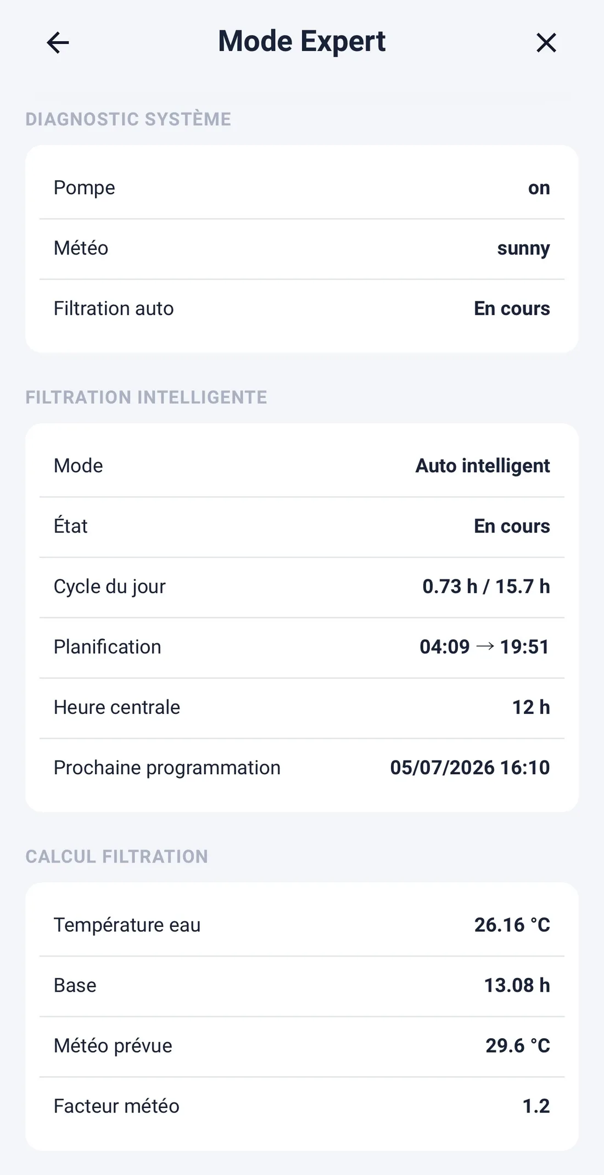Tap the Météo prévue 29.6 °C row
Viewport: 604px width, 1175px height.
point(302,1046)
